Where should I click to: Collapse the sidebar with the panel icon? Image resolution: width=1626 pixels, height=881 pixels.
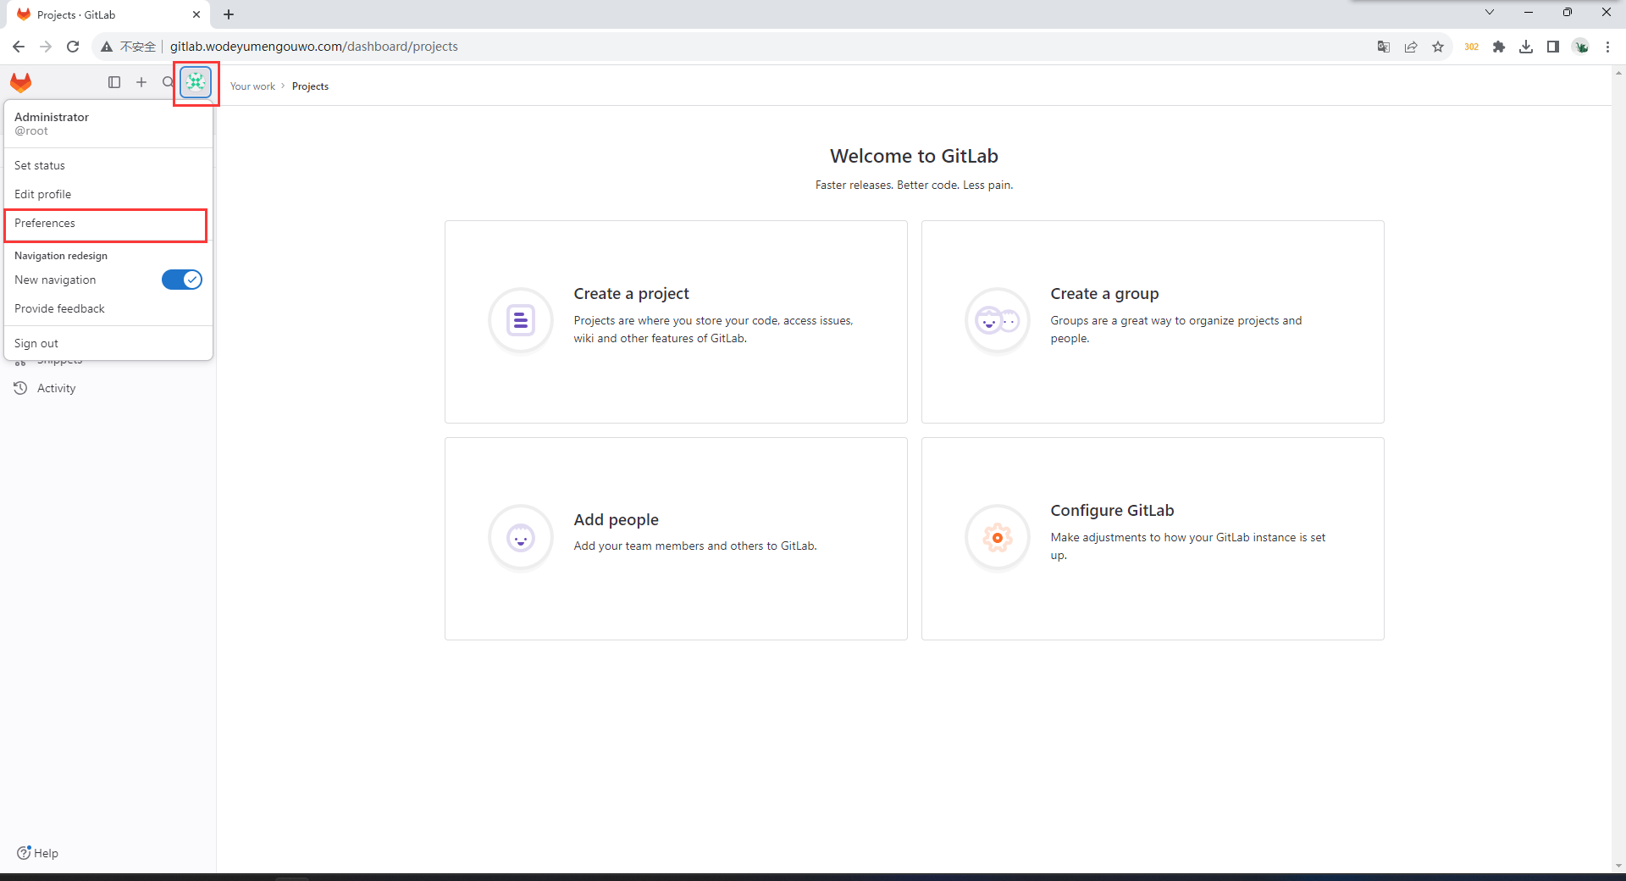[114, 82]
